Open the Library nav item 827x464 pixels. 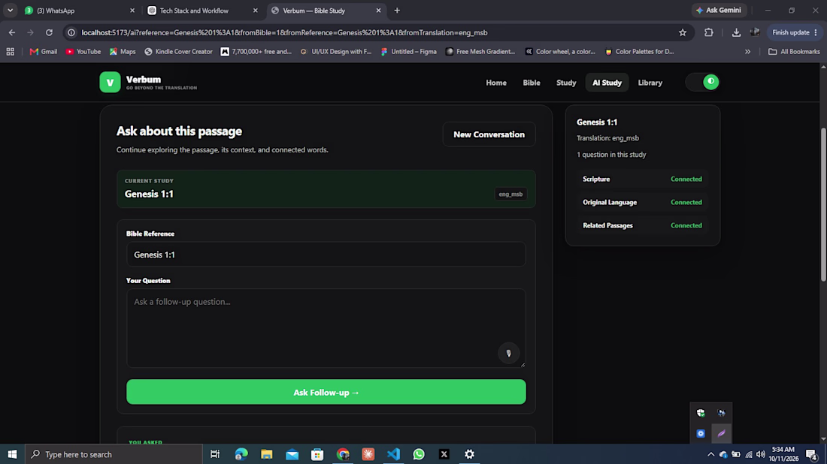(x=650, y=83)
